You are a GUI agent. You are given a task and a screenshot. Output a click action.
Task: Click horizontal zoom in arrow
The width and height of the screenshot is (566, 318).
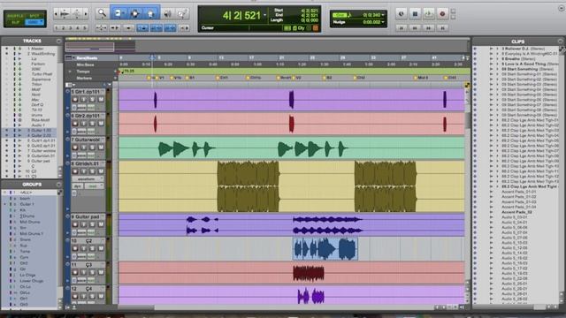tap(86, 14)
